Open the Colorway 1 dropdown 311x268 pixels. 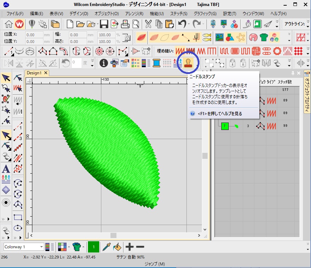tap(41, 247)
